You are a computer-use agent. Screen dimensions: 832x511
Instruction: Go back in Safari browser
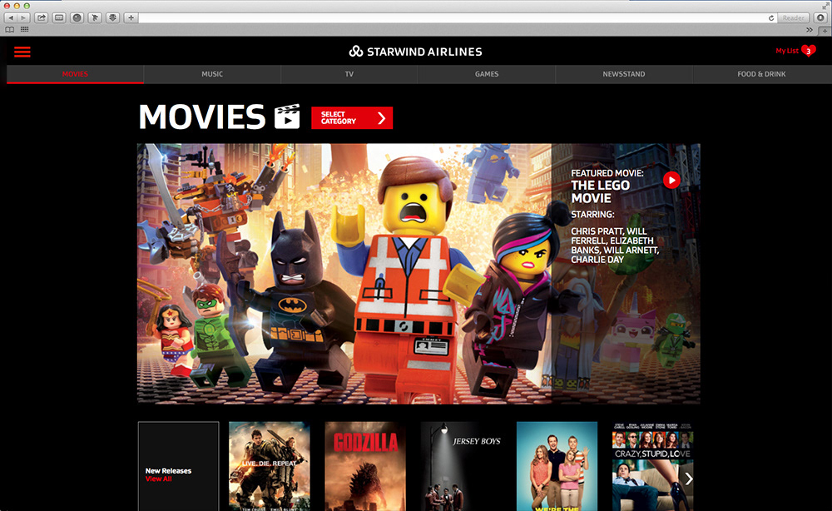click(x=11, y=17)
